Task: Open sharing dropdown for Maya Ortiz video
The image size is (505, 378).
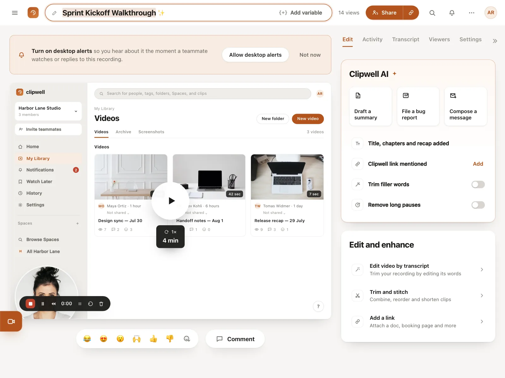Action: tap(118, 213)
